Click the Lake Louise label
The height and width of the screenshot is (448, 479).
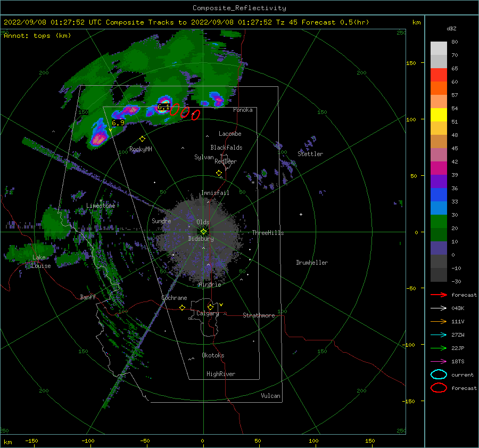pyautogui.click(x=41, y=262)
